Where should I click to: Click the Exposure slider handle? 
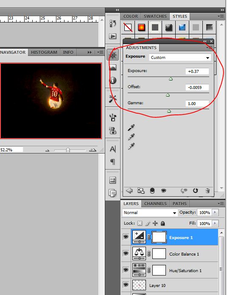pos(171,79)
